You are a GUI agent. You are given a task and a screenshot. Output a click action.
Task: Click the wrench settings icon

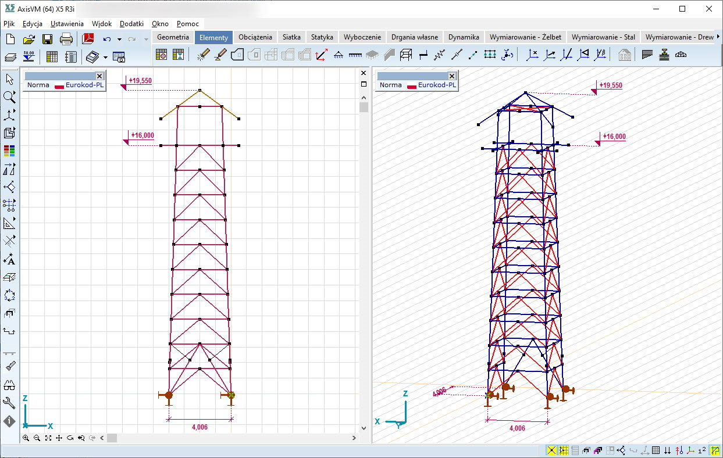9,403
